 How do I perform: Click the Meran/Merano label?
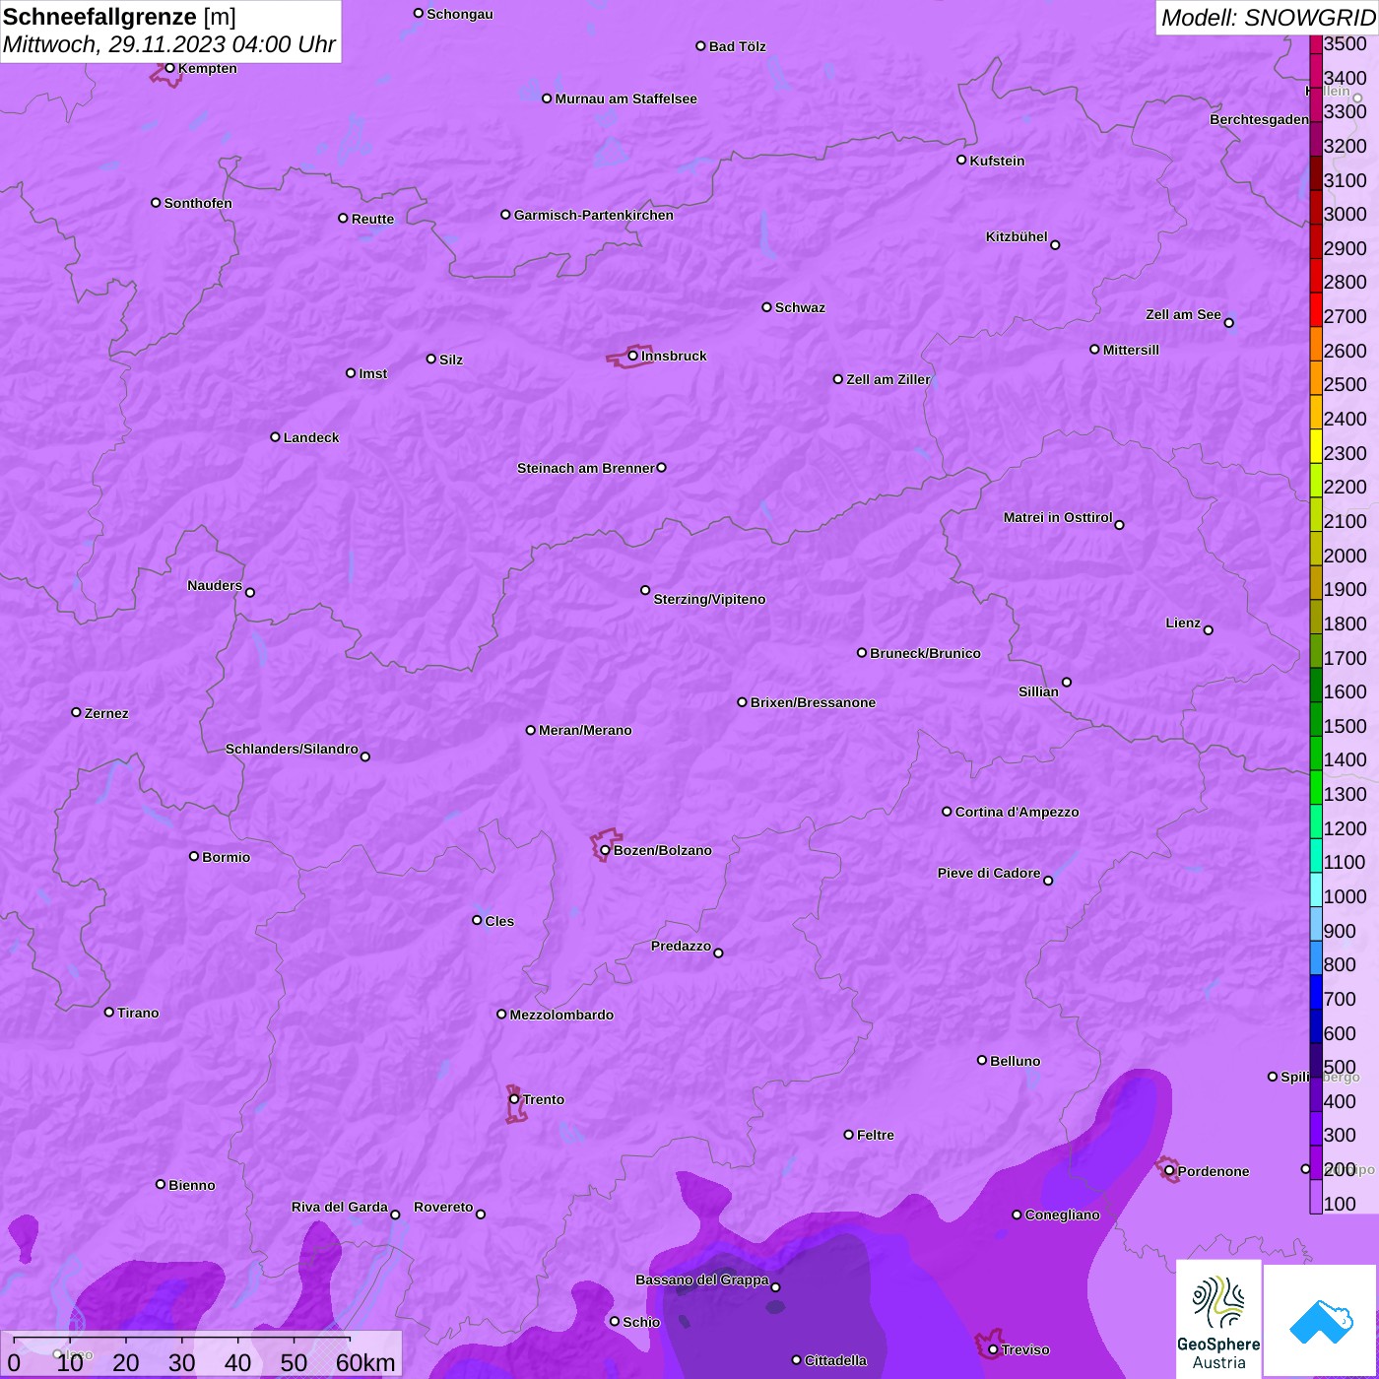tap(585, 730)
